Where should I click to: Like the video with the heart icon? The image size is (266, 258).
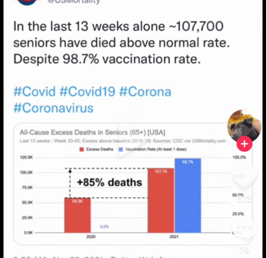tap(244, 177)
